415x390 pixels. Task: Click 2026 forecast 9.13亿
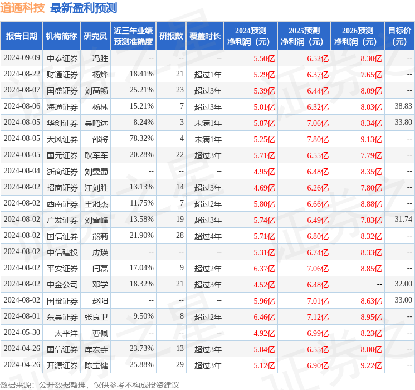[372, 139]
